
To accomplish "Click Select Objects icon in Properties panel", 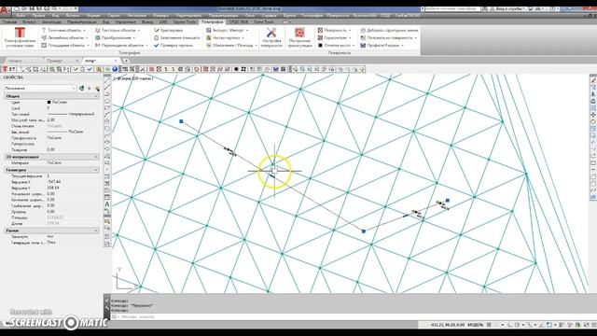I will tap(90, 88).
